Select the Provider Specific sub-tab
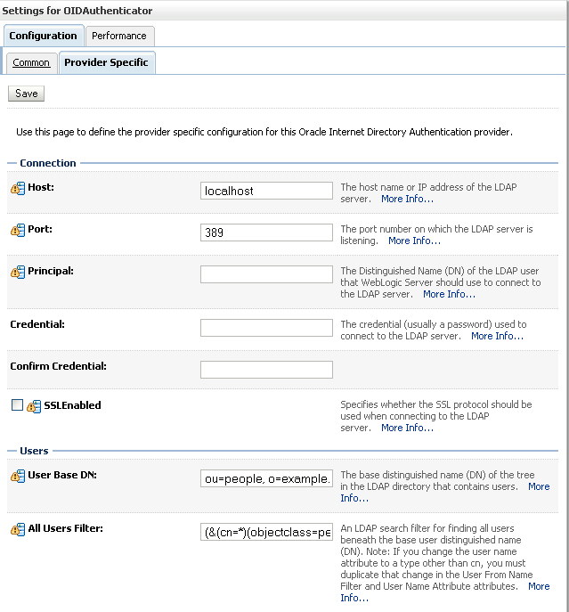569x612 pixels. (x=106, y=63)
